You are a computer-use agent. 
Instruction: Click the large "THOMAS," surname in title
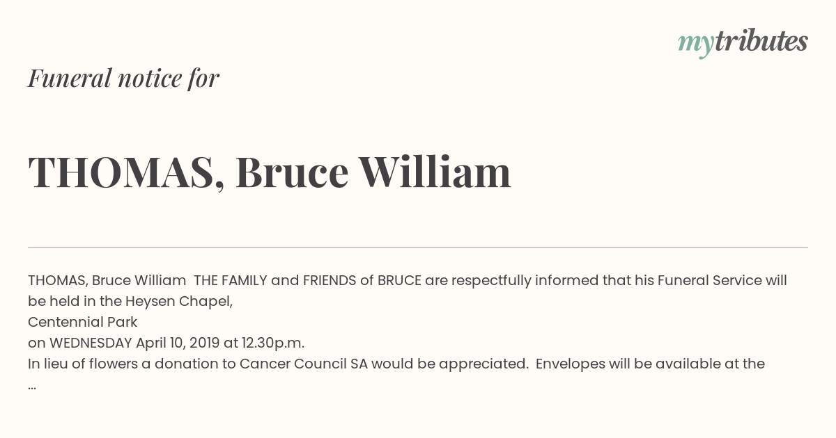(x=126, y=172)
